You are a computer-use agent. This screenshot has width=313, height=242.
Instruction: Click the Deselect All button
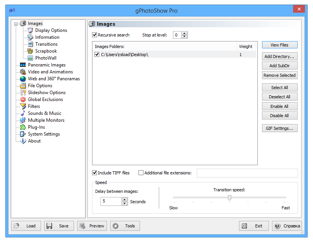(280, 97)
